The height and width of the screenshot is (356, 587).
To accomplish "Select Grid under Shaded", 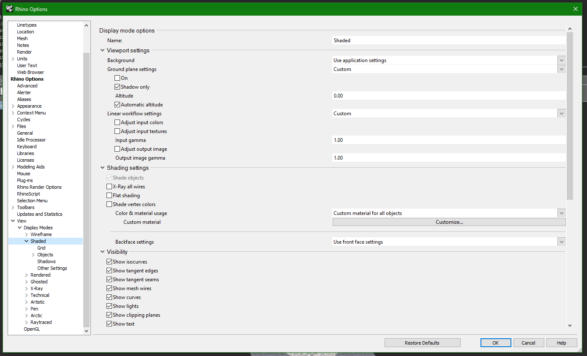I will (41, 248).
